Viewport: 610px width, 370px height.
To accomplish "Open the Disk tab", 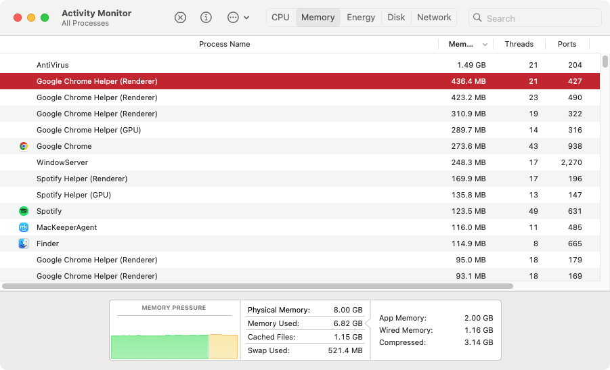I will click(x=396, y=18).
